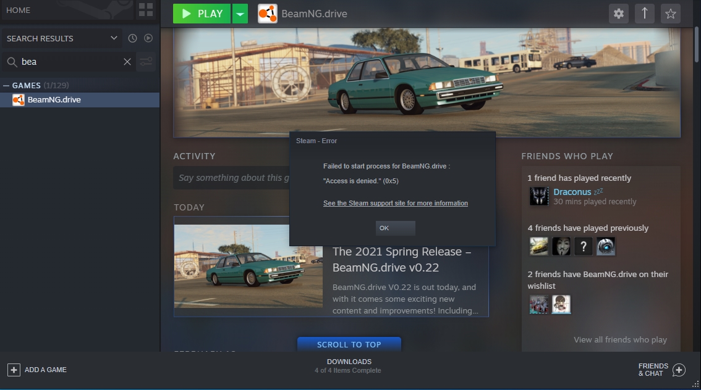Click the library search field
The height and width of the screenshot is (390, 701).
tap(69, 62)
